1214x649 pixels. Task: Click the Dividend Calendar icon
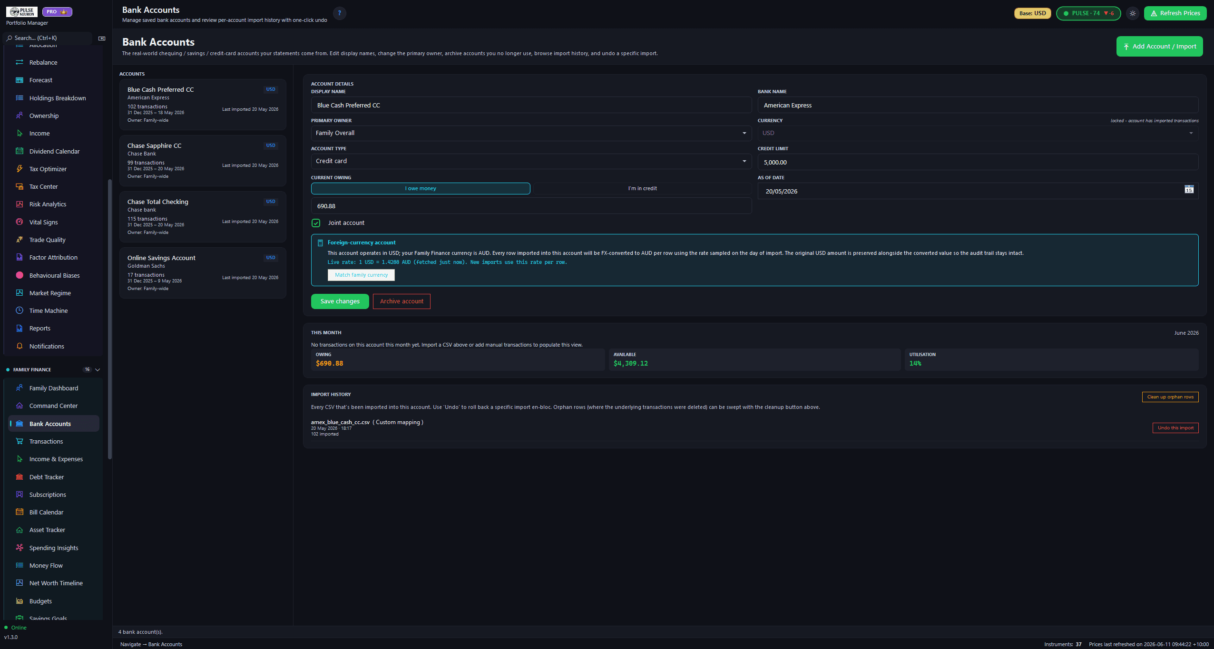point(20,151)
